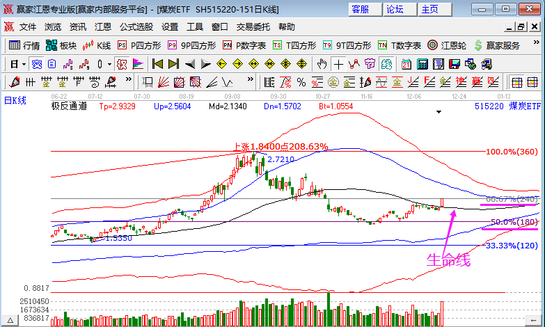
Task: Click the 主页 button
Action: [x=435, y=9]
